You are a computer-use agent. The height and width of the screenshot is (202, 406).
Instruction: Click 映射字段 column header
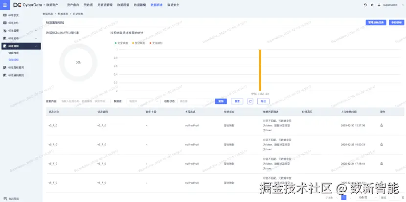[151, 112]
